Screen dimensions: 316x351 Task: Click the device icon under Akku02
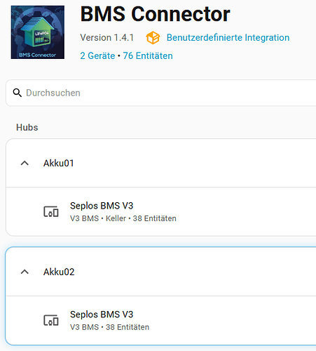point(51,320)
